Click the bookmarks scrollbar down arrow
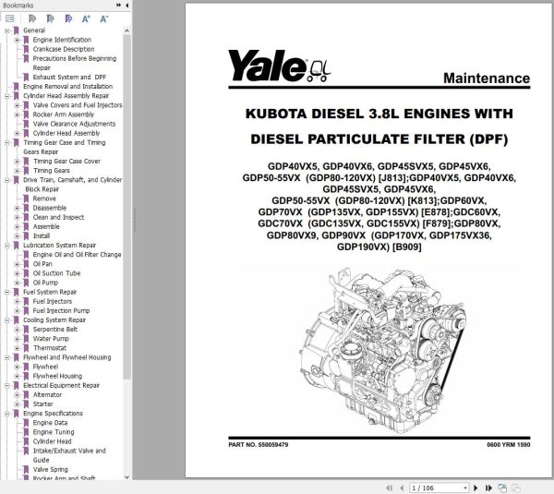The image size is (554, 494). pos(126,477)
